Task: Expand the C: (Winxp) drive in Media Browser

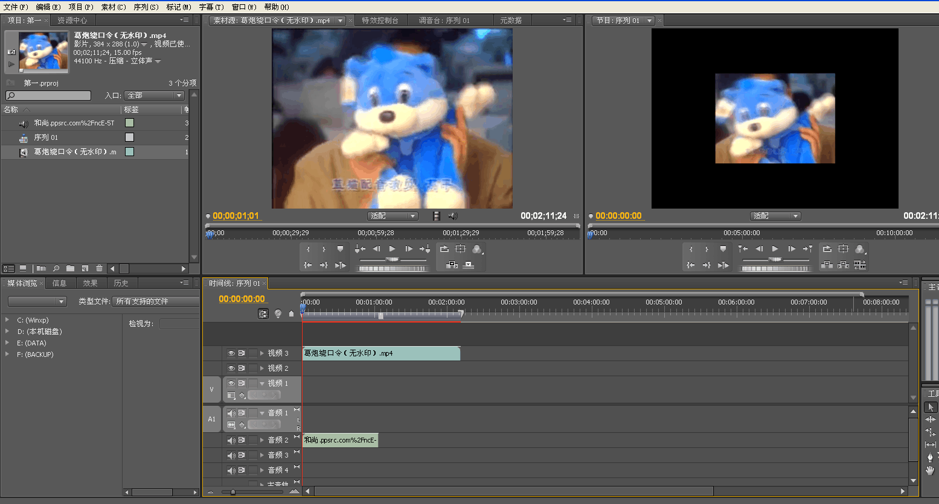Action: [7, 320]
